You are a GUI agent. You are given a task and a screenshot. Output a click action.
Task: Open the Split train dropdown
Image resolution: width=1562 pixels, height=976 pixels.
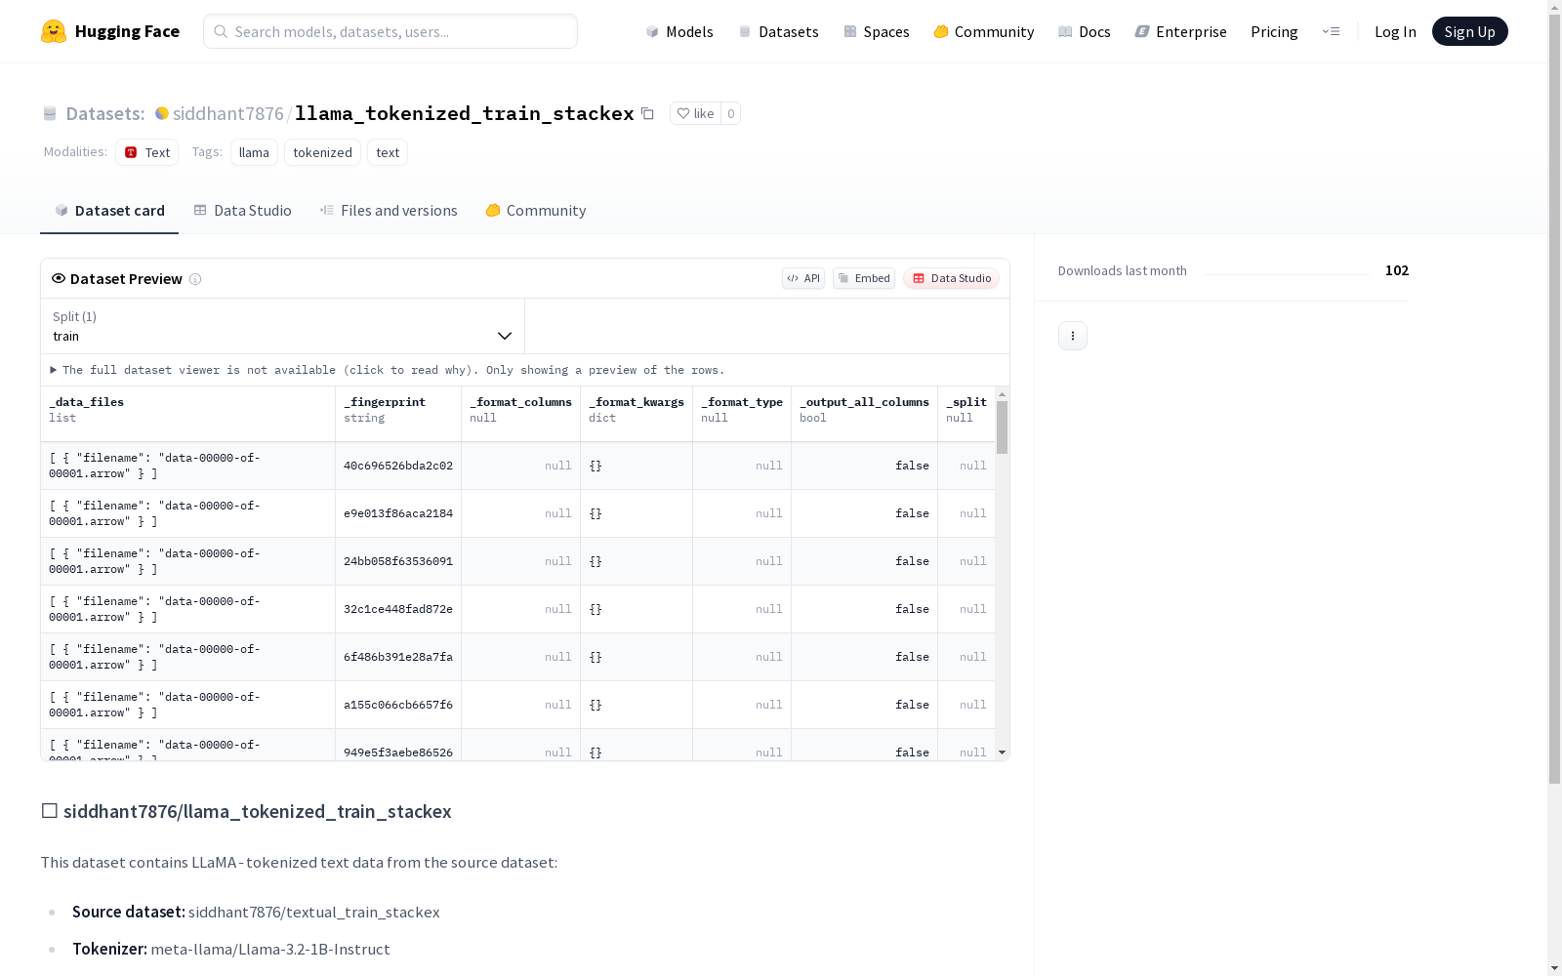coord(283,326)
